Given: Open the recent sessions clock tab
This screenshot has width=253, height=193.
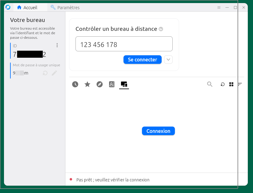Looking at the screenshot, I should 75,84.
